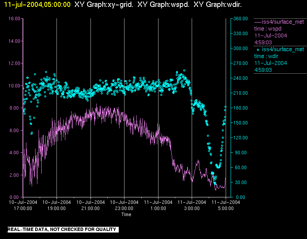This screenshot has width=307, height=239.
Task: Click right axis label 180.00
Action: [241, 108]
